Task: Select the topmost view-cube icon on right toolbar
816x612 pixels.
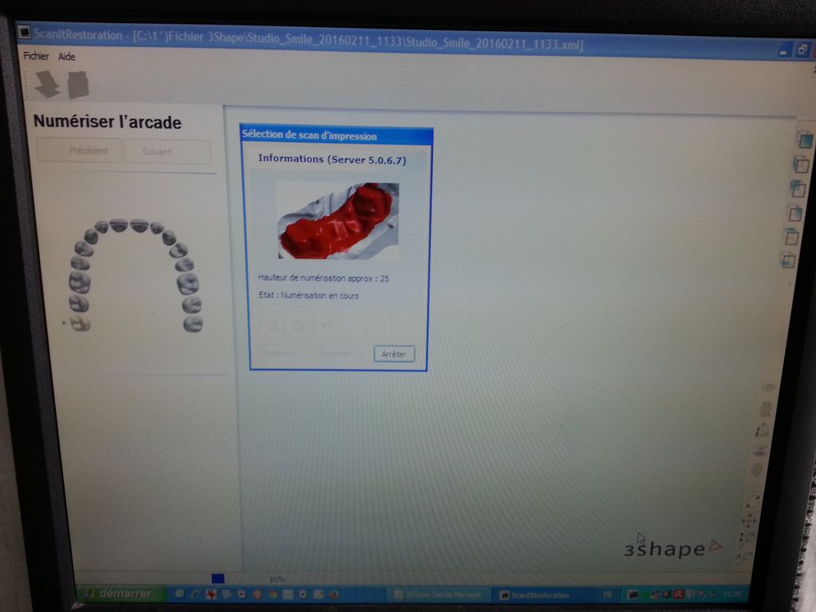Action: click(x=805, y=140)
